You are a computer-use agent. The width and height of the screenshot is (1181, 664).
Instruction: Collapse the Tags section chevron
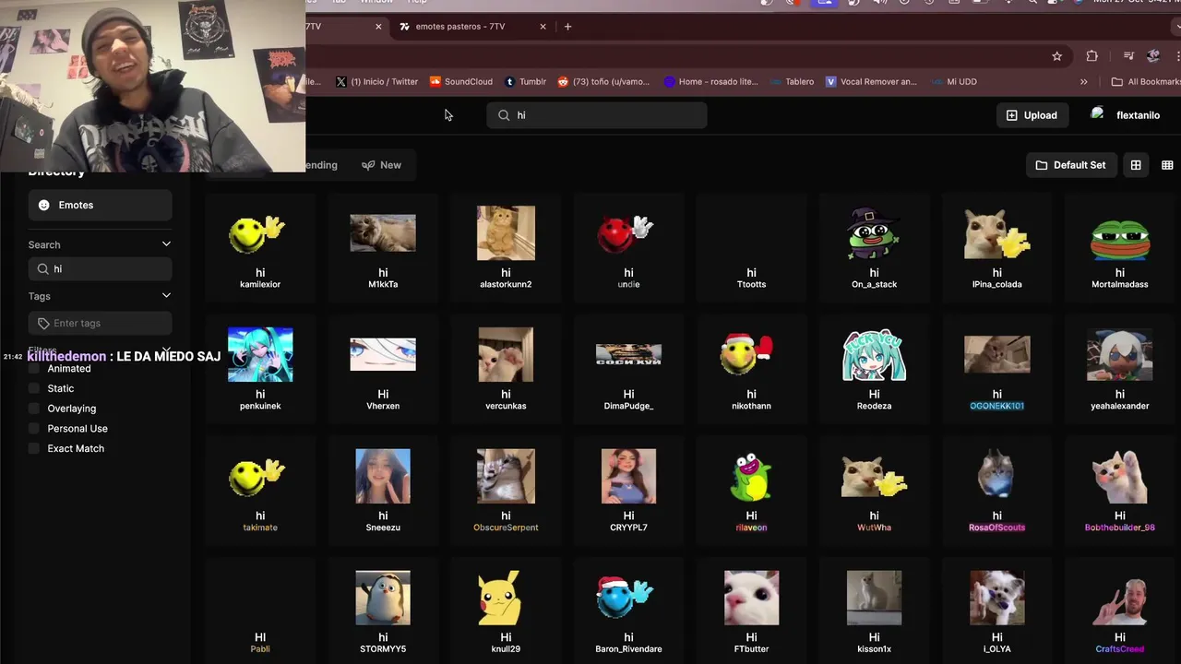166,296
